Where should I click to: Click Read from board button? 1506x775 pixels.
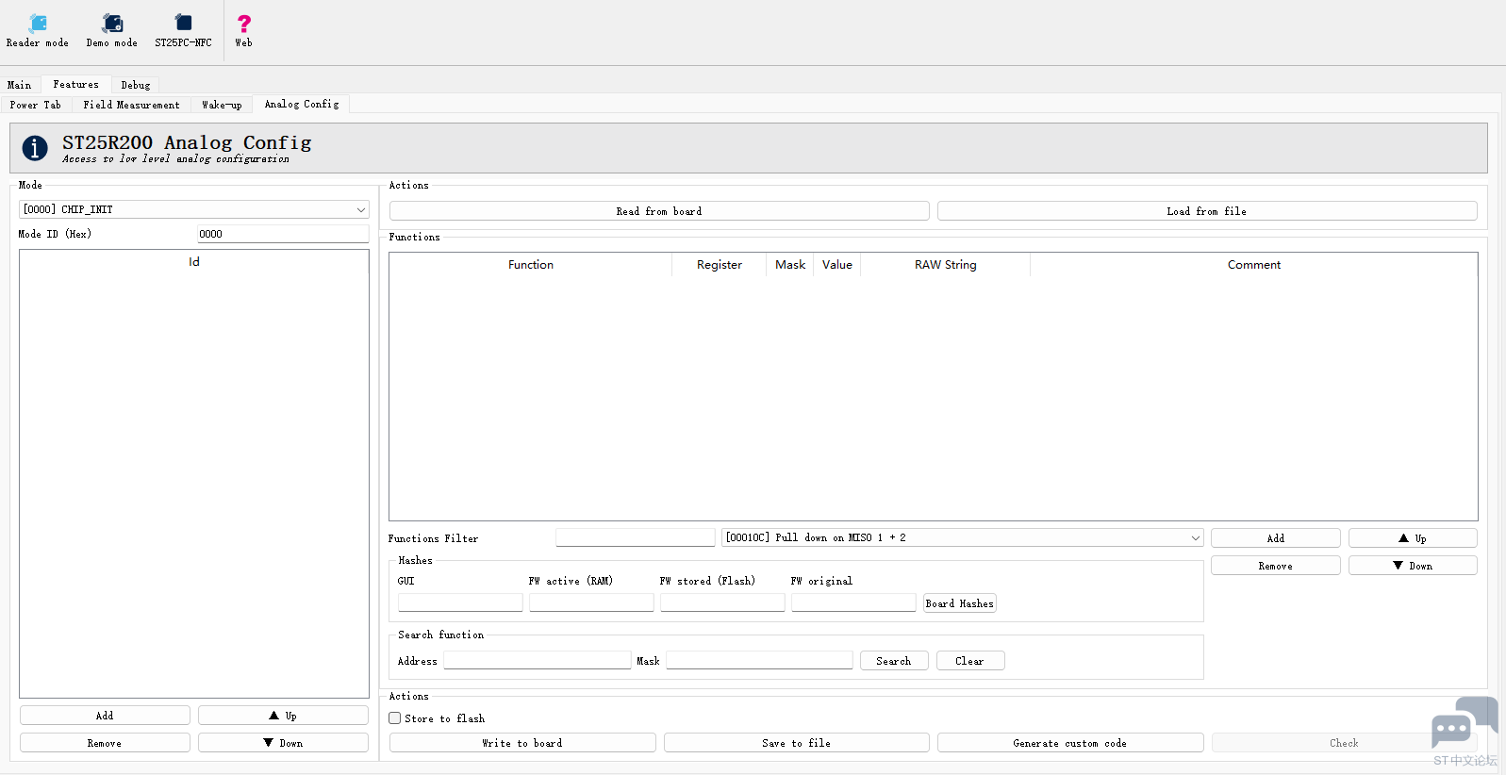(659, 211)
